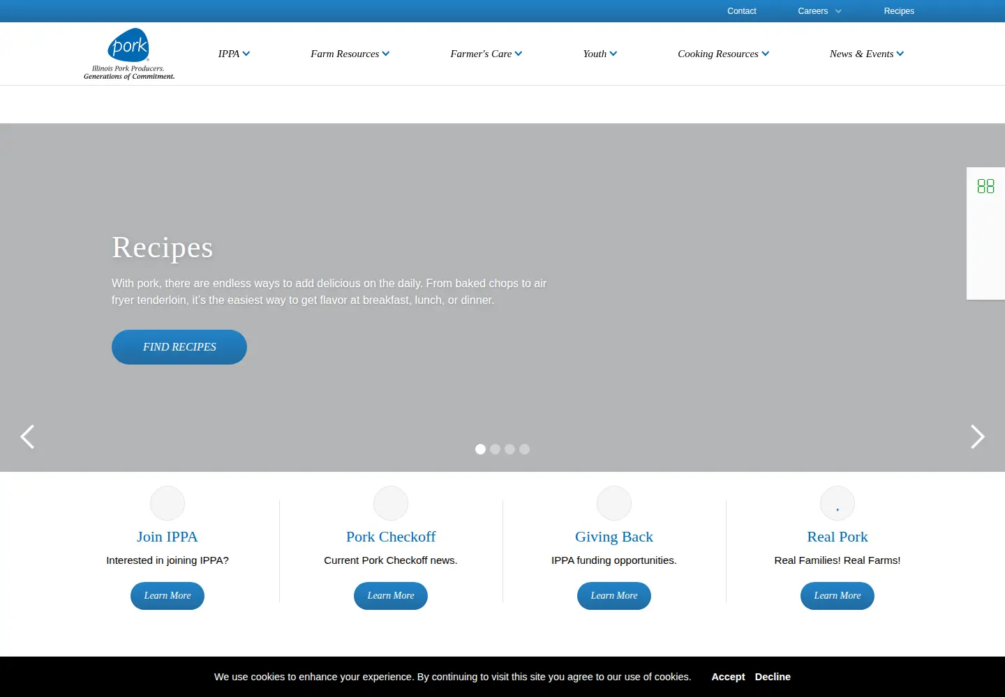Image resolution: width=1005 pixels, height=697 pixels.
Task: Click the Illinois Pork Producers logo
Action: tap(129, 54)
